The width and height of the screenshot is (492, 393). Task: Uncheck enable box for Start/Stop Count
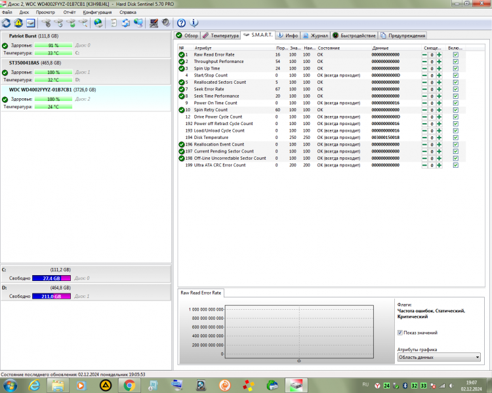point(456,75)
